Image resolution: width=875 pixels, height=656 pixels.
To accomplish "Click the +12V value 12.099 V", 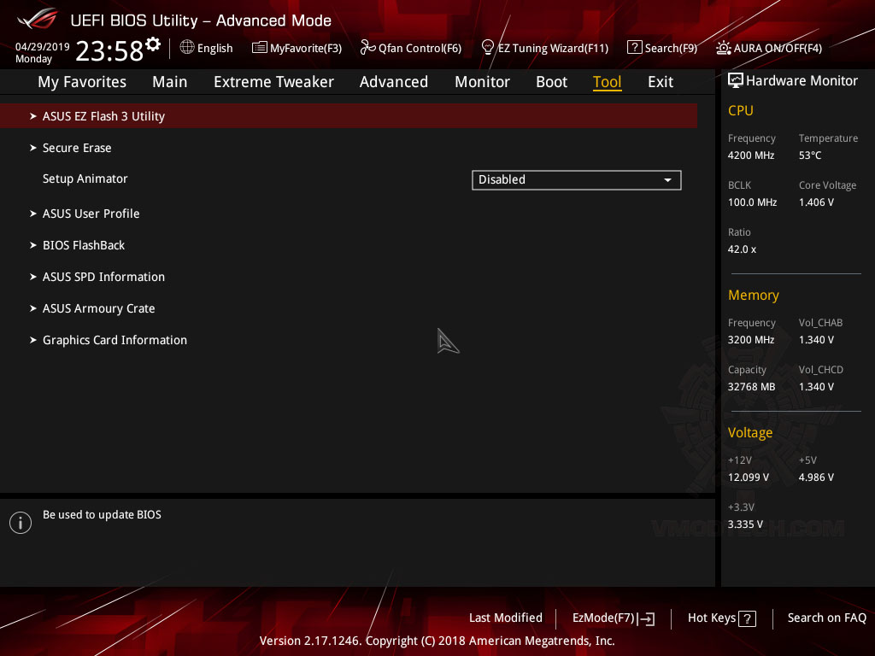I will 748,477.
